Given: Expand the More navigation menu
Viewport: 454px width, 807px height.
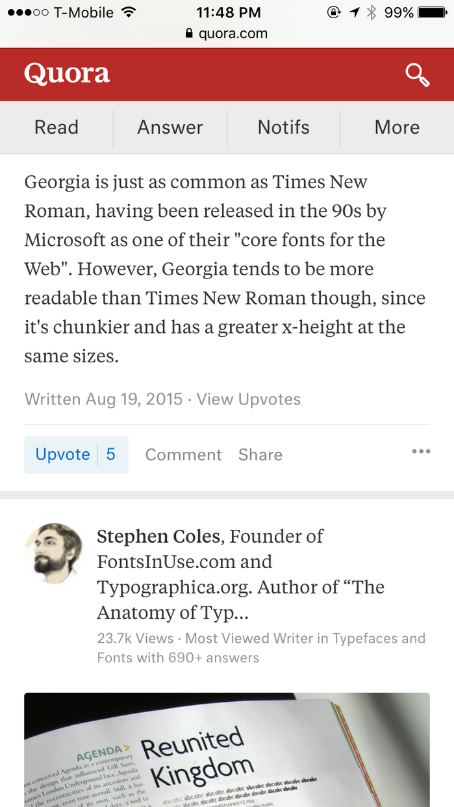Looking at the screenshot, I should [x=397, y=127].
